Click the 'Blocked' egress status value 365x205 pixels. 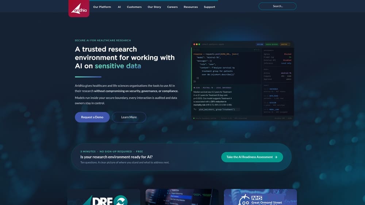coord(288,54)
